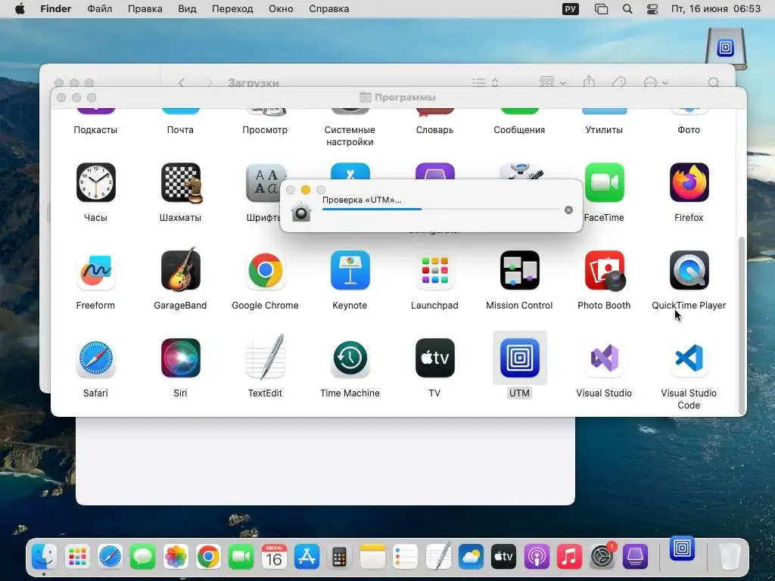Open the TextEdit app icon
The image size is (775, 581).
[266, 357]
